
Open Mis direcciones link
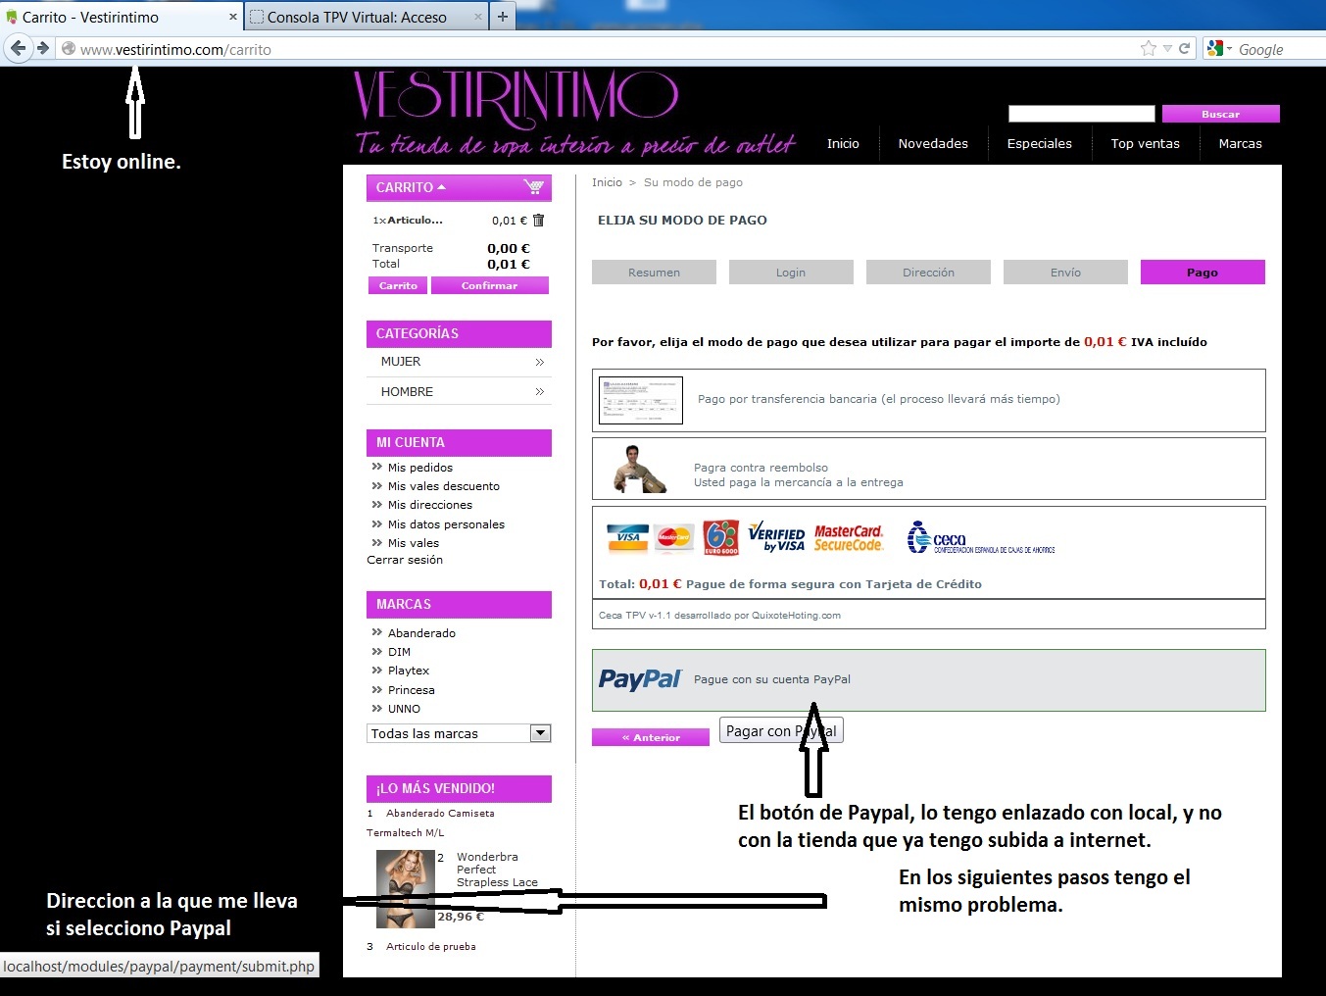(x=429, y=505)
